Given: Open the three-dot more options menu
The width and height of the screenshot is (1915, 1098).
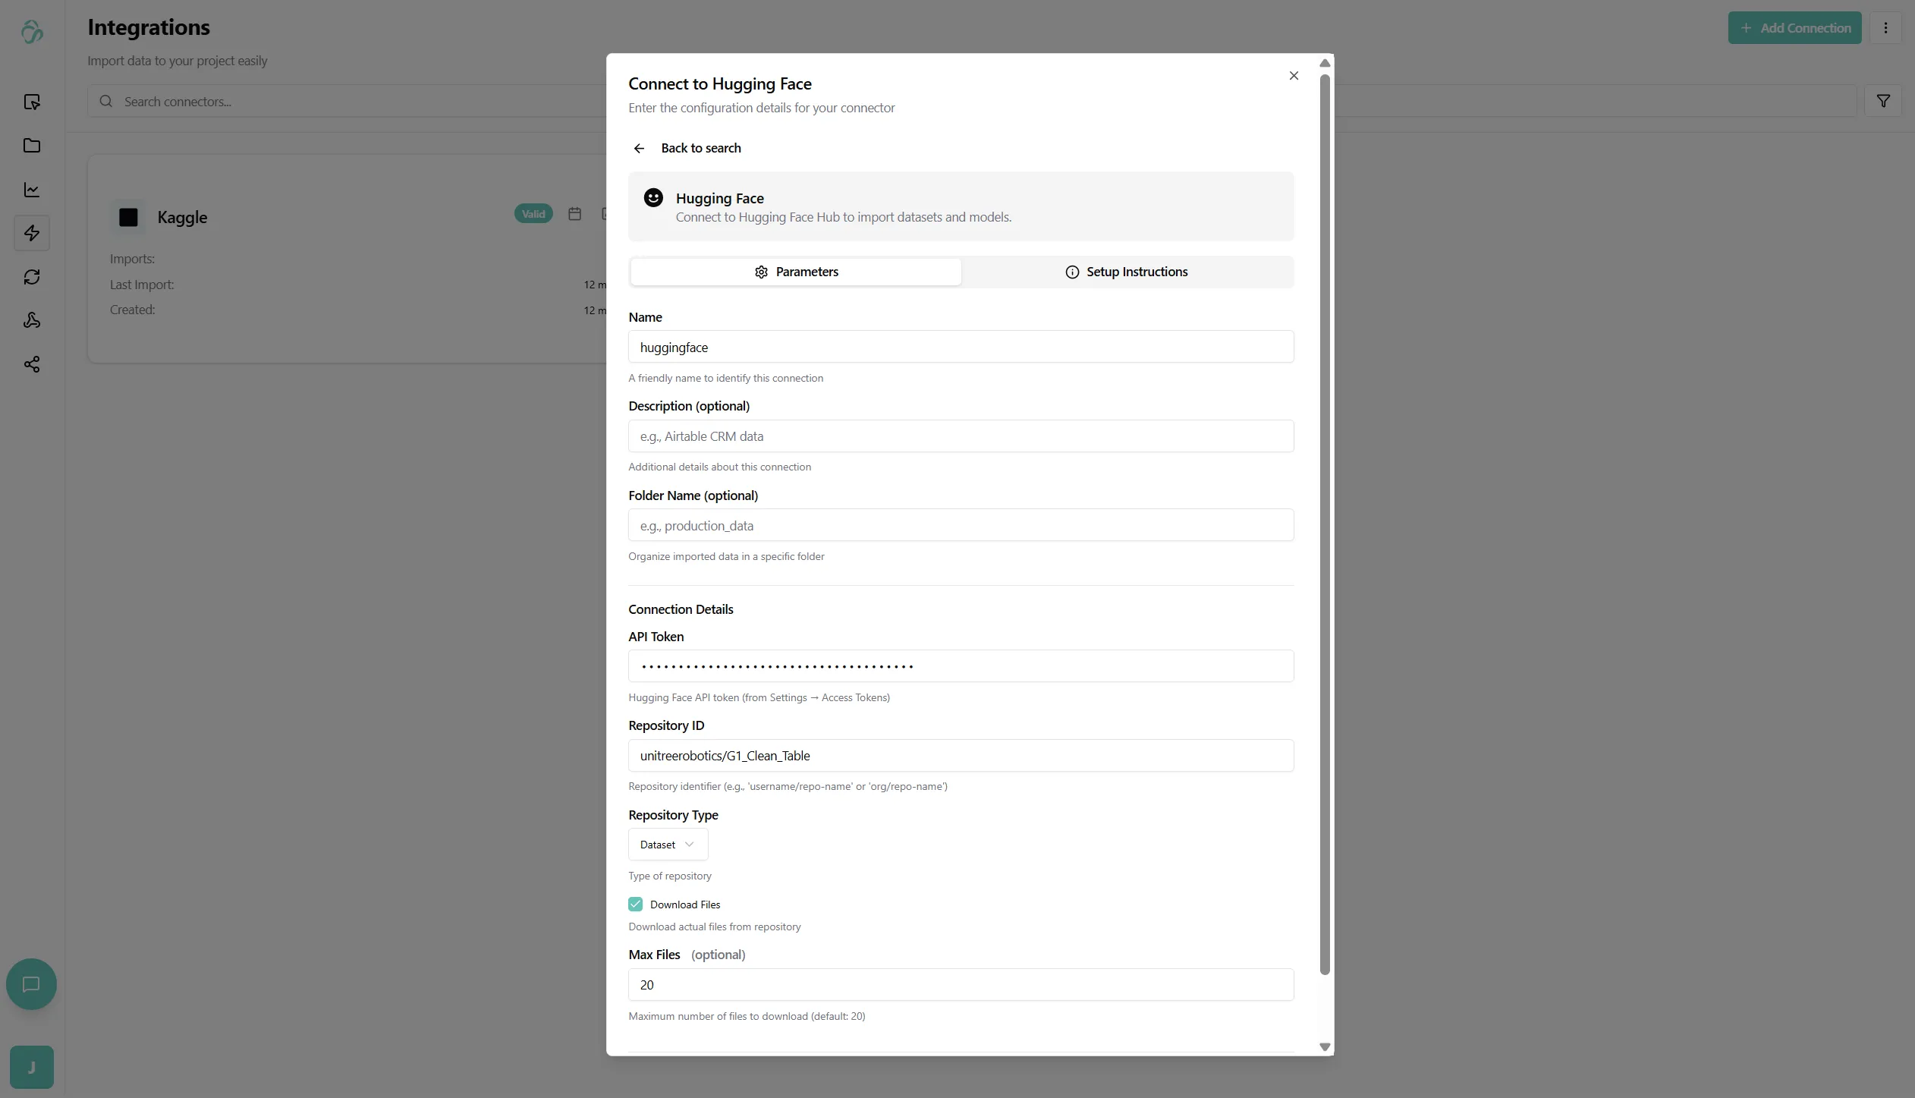Looking at the screenshot, I should 1885,28.
